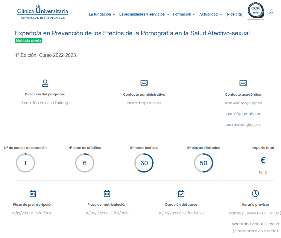Click the envelope icon above Contacto administrativo

point(144,83)
